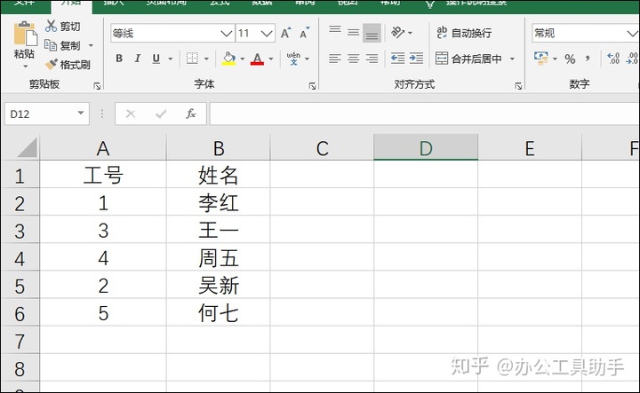Select cell containing 何七

click(219, 313)
